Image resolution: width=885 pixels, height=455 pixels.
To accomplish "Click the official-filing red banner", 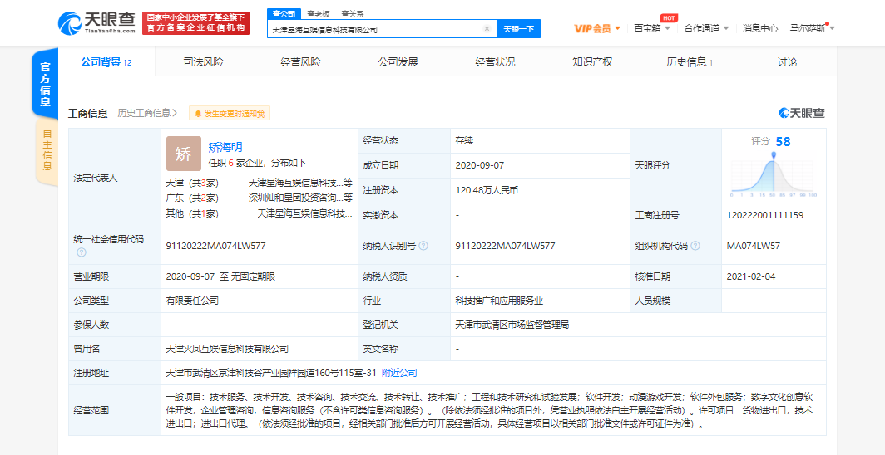I will coord(195,23).
